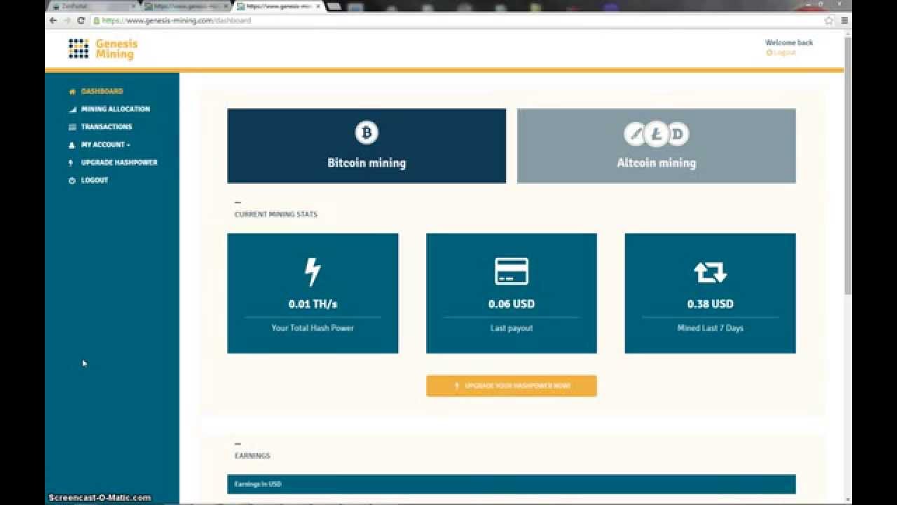
Task: Click the Upgrade Hashpower lightning icon
Action: [x=71, y=163]
